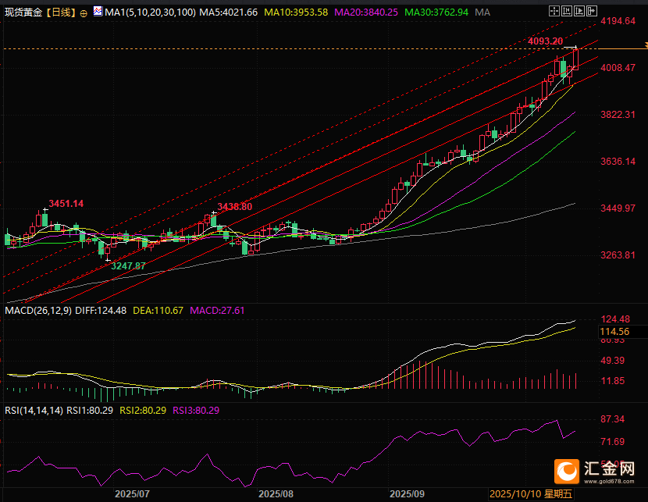This screenshot has width=648, height=502.
Task: Click the RSI1:80.29 value
Action: [90, 411]
